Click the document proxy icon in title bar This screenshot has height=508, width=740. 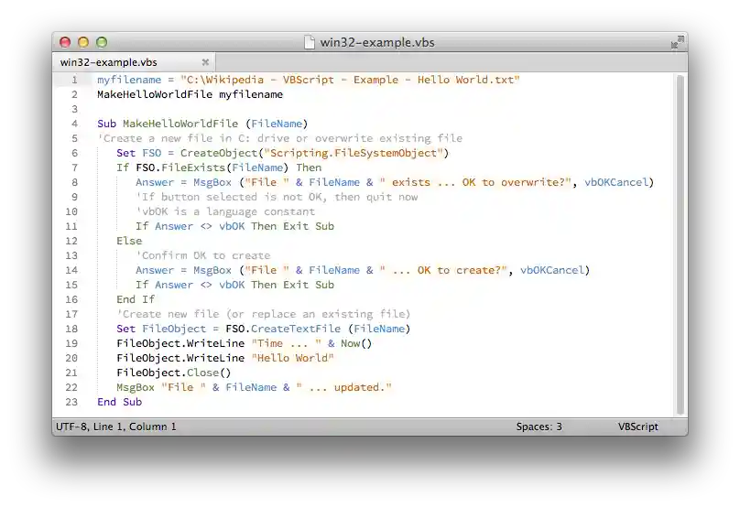(310, 42)
